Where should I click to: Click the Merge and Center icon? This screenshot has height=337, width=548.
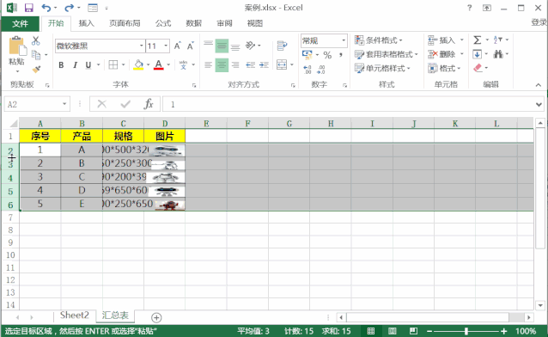point(282,64)
